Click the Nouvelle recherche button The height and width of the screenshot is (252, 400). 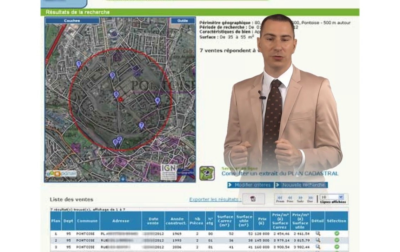(301, 185)
